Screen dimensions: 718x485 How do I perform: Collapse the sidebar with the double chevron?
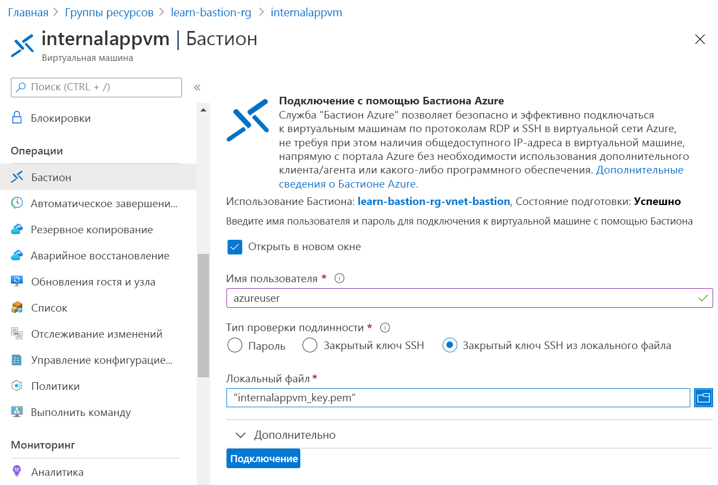click(x=197, y=87)
